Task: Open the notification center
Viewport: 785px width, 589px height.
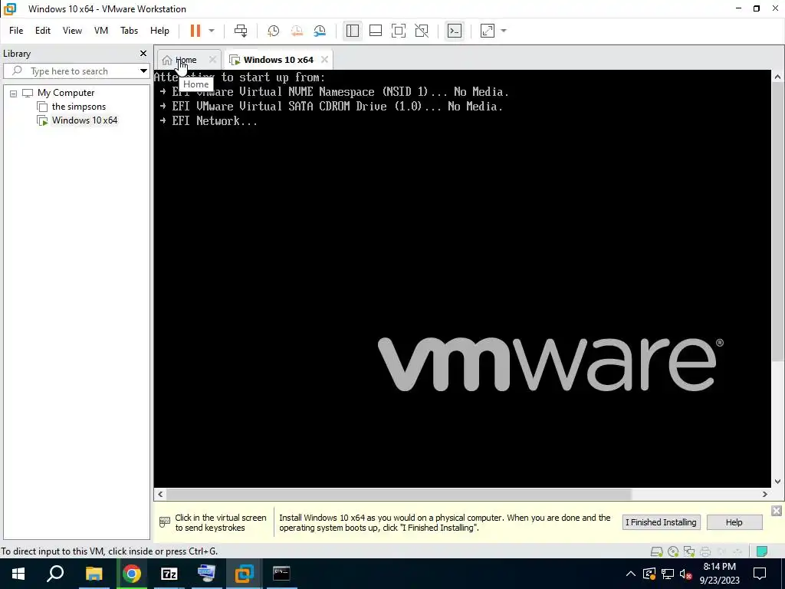Action: point(760,574)
